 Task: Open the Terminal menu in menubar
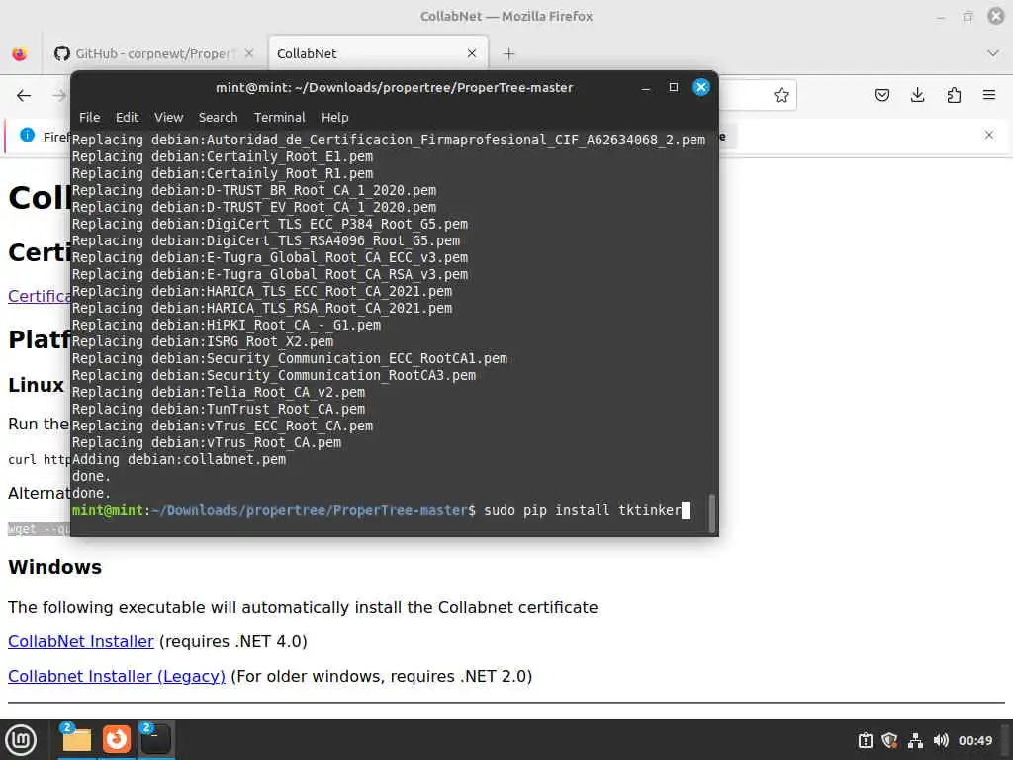pos(279,117)
